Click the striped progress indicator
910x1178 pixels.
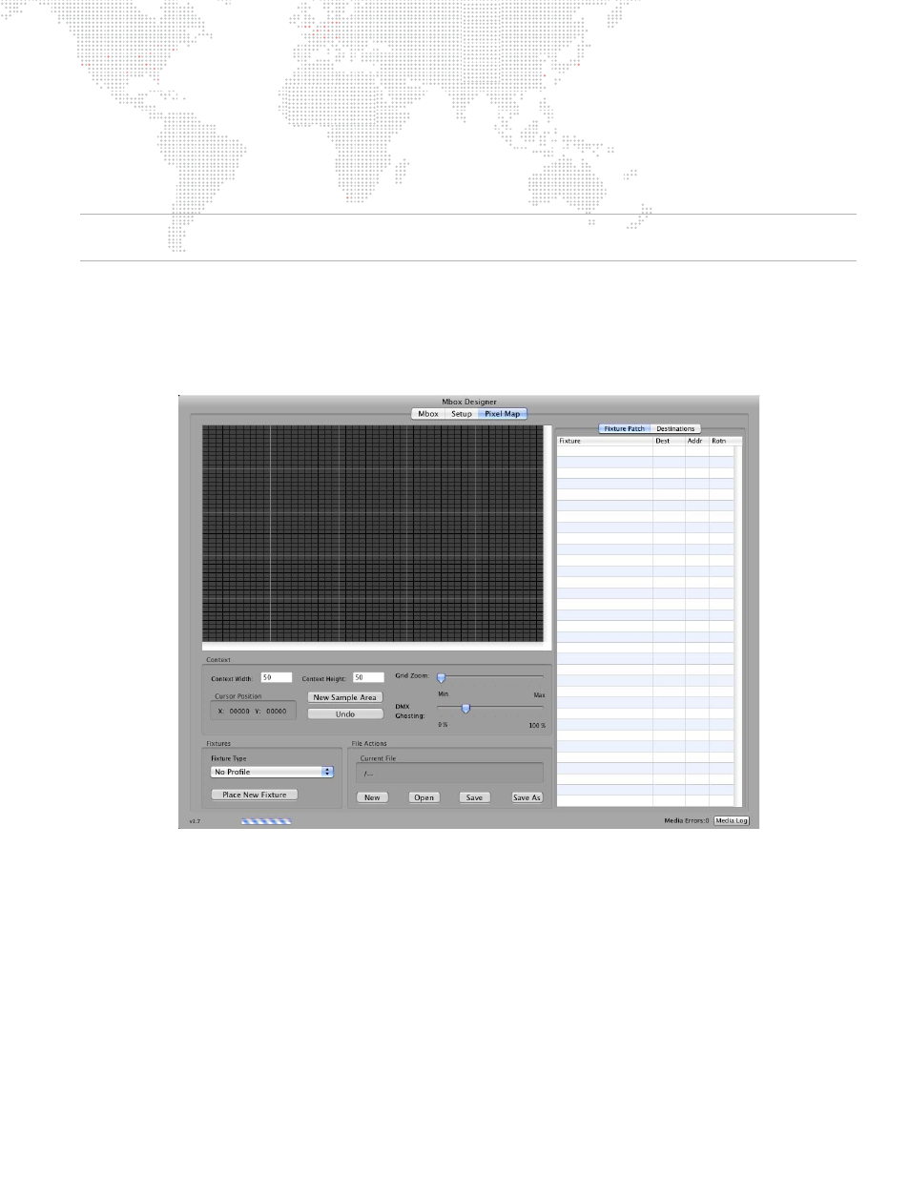[x=266, y=821]
